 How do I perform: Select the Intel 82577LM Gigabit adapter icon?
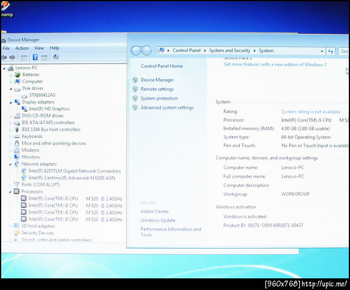pos(24,171)
